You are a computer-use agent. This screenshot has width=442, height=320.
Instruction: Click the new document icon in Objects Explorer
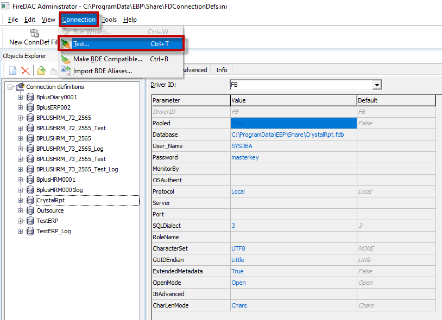click(12, 71)
